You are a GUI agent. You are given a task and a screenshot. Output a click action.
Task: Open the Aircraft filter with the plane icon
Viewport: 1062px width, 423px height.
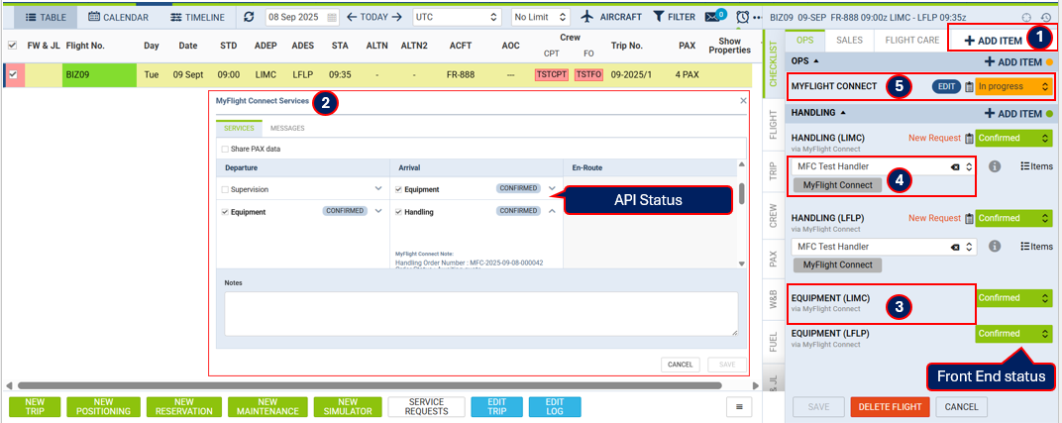coord(613,17)
